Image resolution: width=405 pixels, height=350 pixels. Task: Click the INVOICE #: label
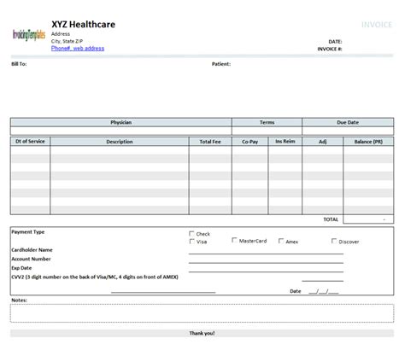tap(330, 49)
